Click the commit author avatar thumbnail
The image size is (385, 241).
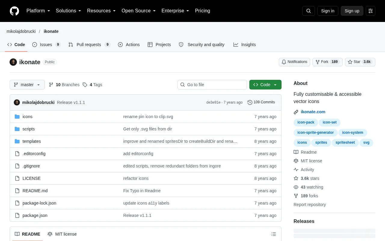click(x=17, y=102)
